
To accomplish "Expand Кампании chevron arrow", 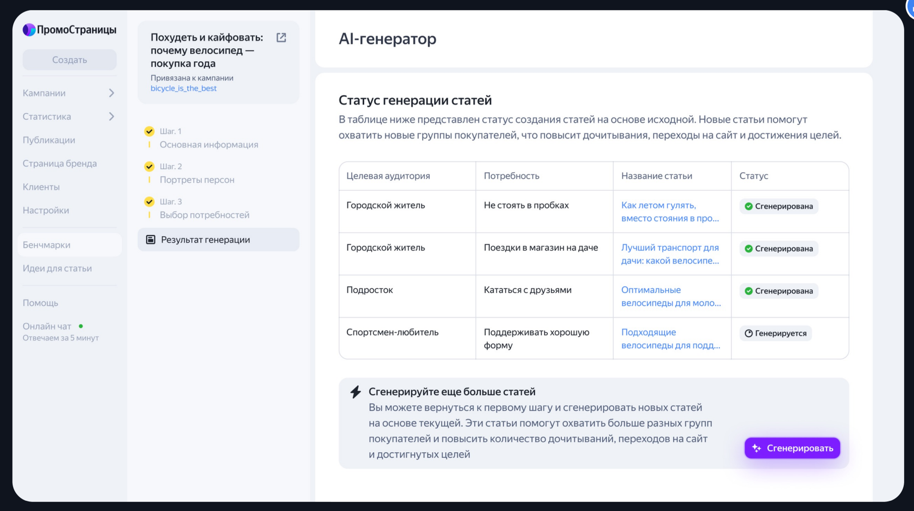I will coord(112,93).
